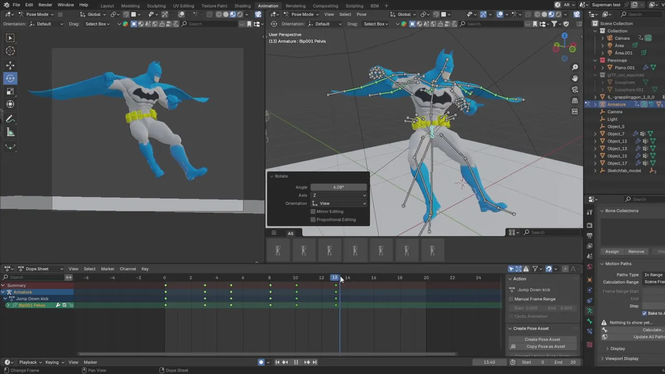Viewport: 665px width, 374px height.
Task: Toggle use preview range clock icon
Action: point(513,362)
